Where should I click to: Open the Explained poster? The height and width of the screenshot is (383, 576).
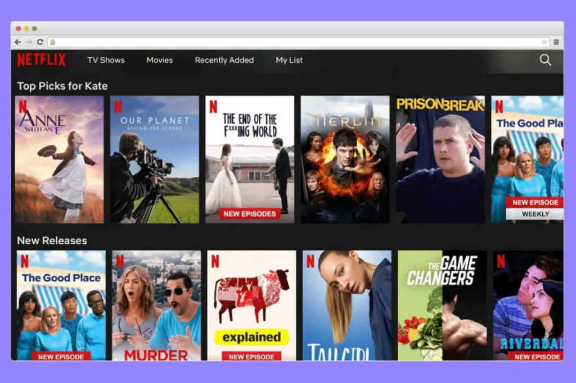(251, 306)
